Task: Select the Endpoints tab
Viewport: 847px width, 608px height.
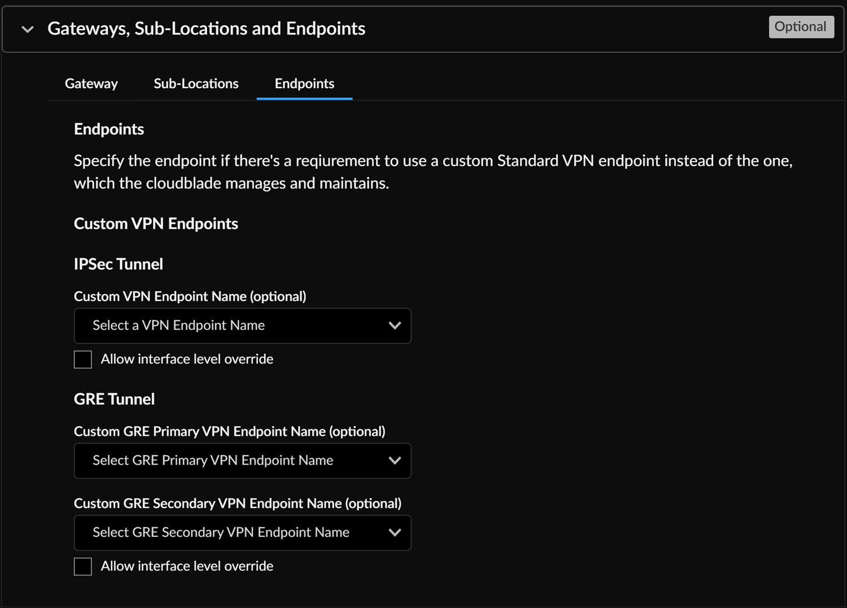Action: point(304,84)
